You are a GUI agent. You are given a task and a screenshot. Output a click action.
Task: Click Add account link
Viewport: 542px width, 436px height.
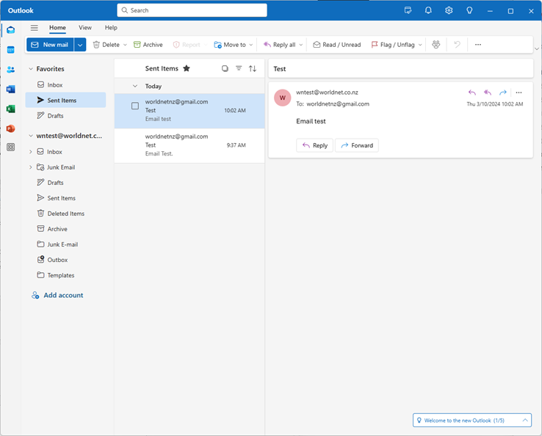[x=63, y=295]
